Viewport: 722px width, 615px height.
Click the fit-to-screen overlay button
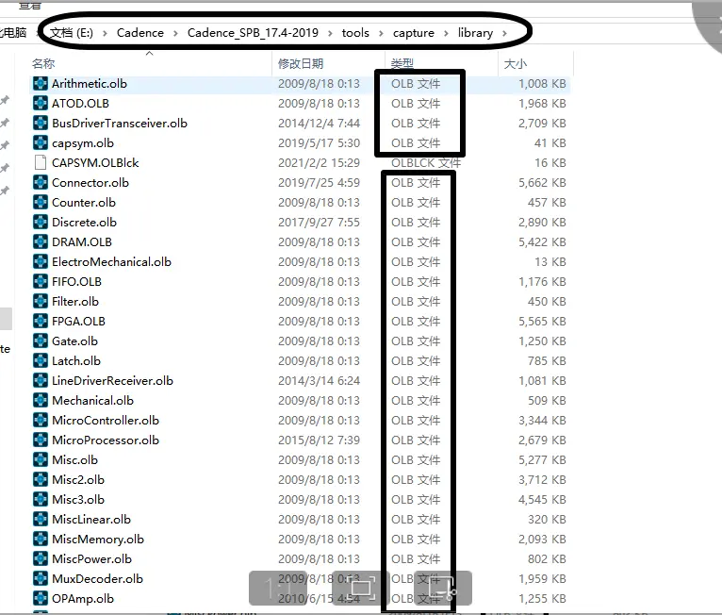tap(361, 589)
